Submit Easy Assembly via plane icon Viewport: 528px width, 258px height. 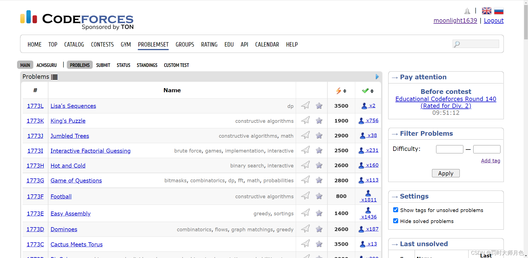305,213
